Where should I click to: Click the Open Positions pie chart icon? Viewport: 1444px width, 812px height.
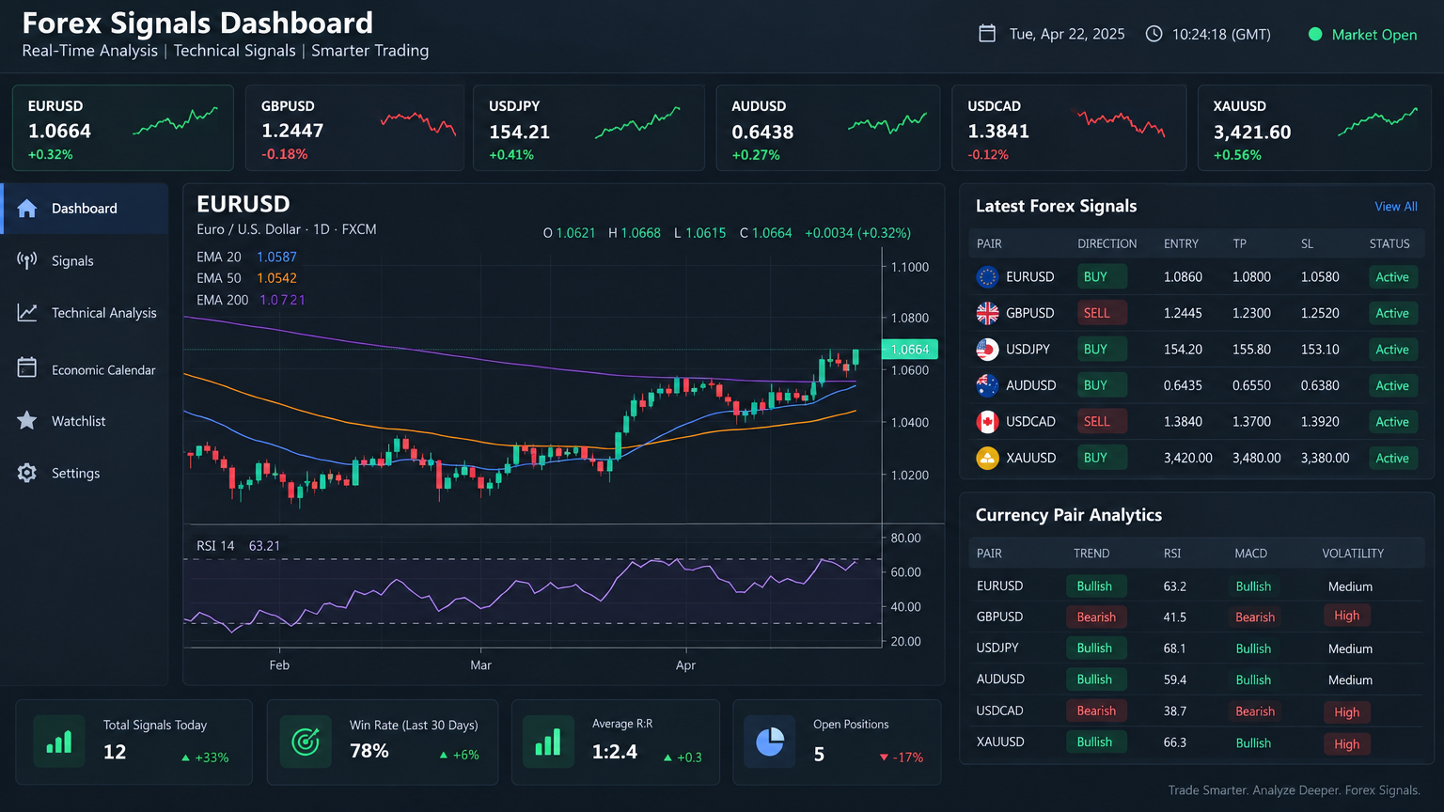click(769, 742)
